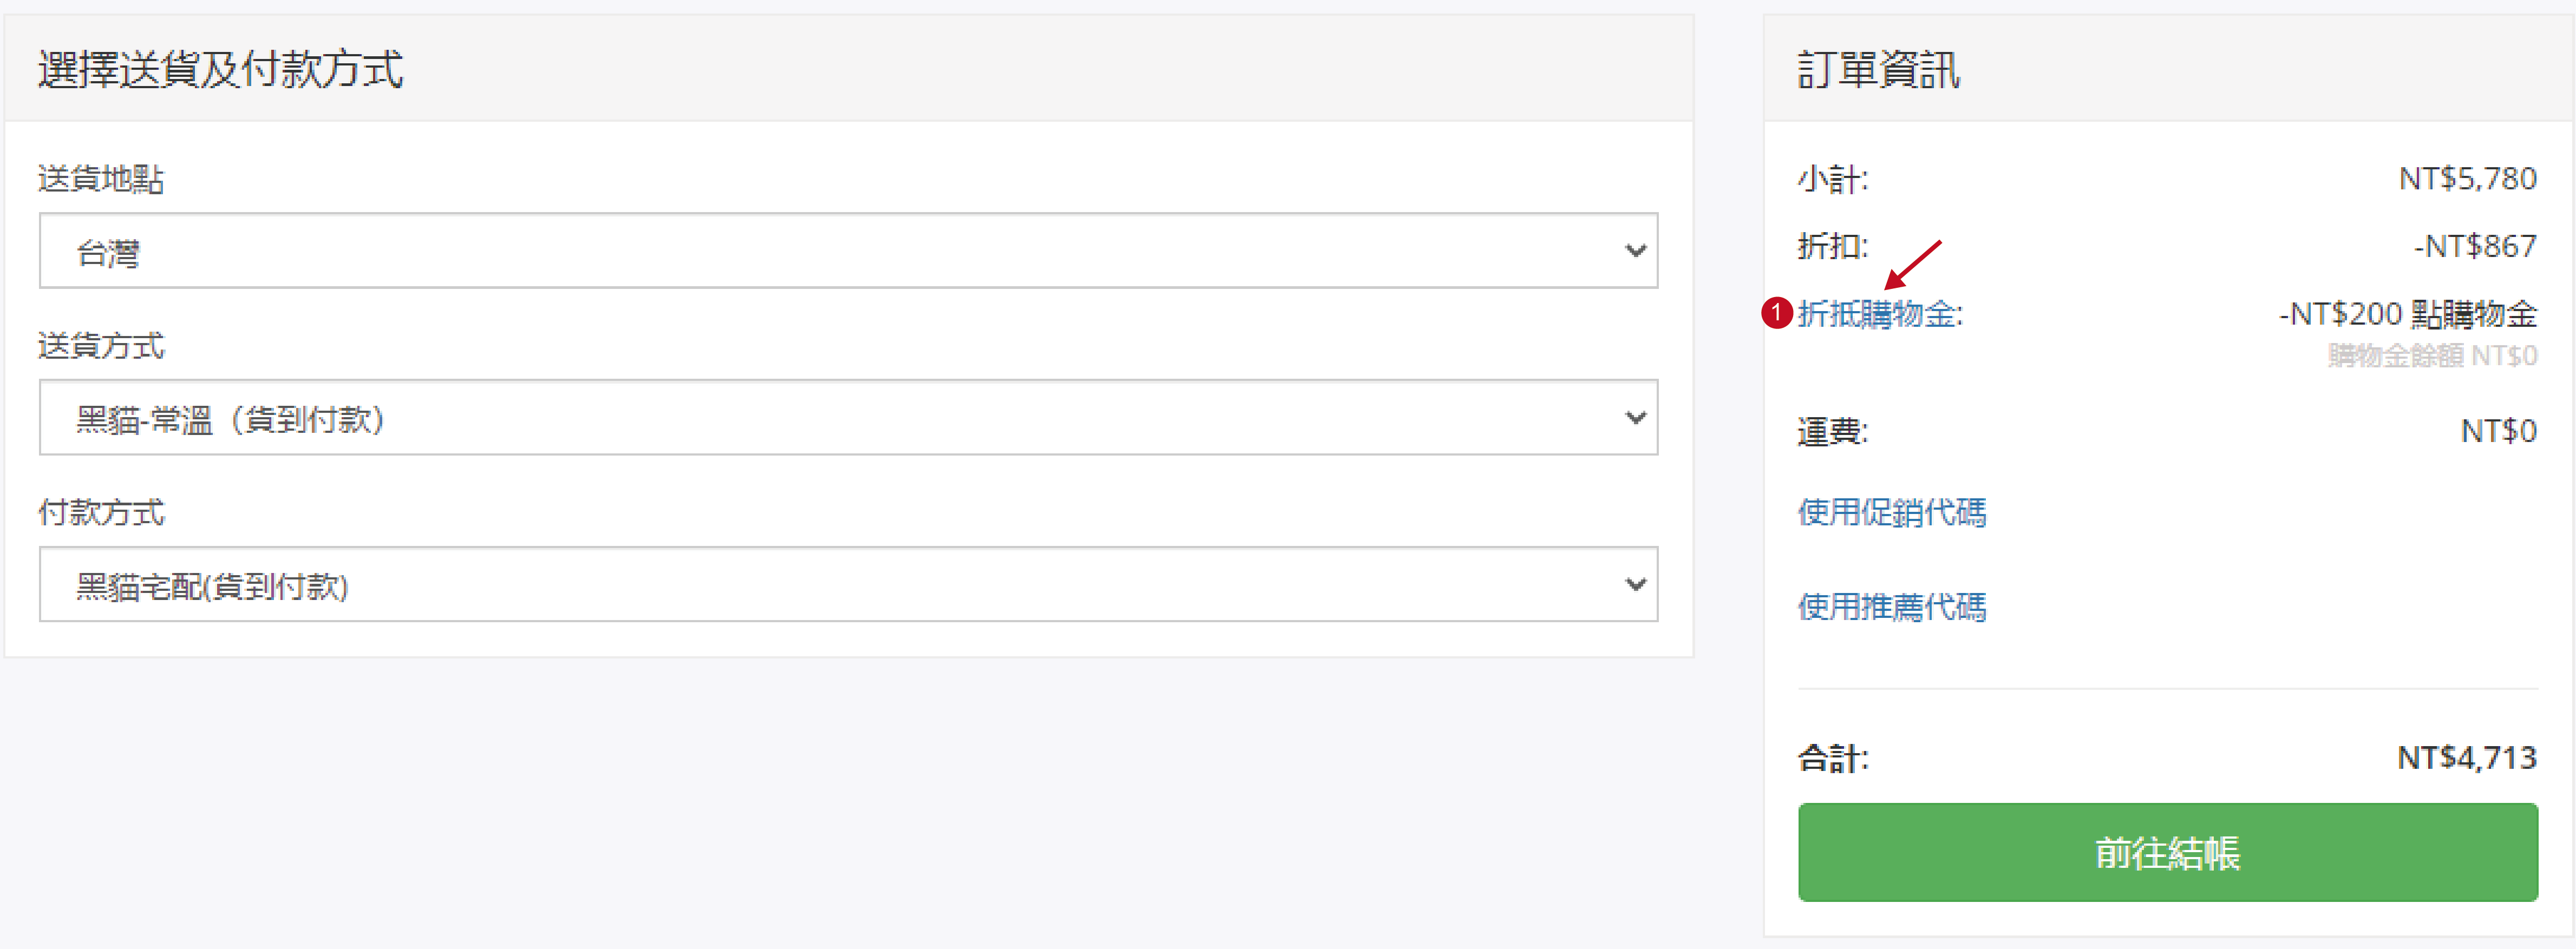
Task: Click the chevron arrow on the 黑貓宅配 dropdown
Action: coord(1635,583)
